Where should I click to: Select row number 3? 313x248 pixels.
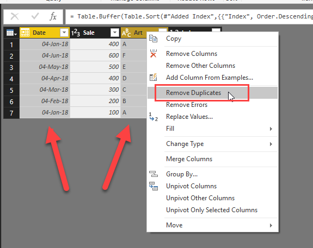tap(11, 67)
